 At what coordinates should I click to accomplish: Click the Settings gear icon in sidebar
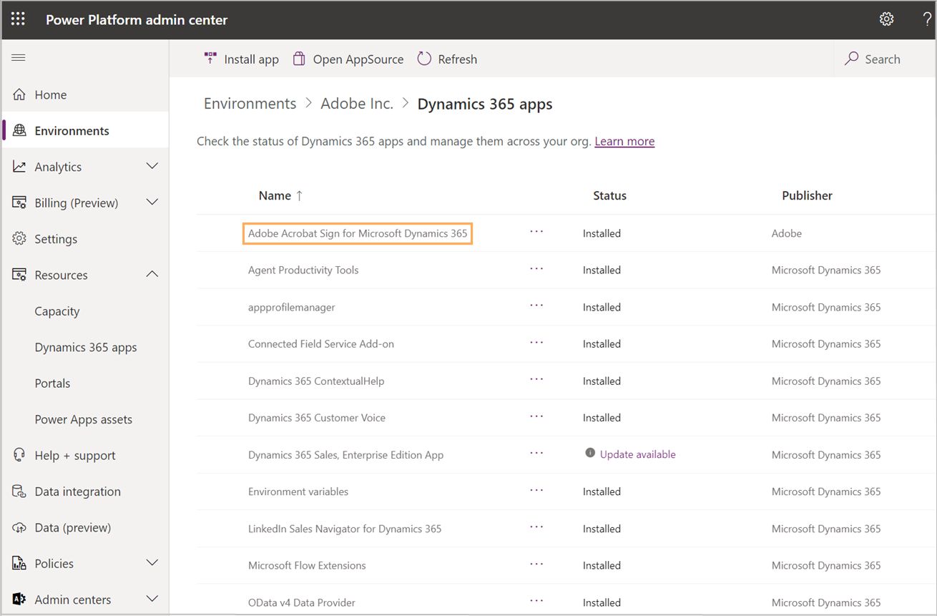(x=19, y=238)
